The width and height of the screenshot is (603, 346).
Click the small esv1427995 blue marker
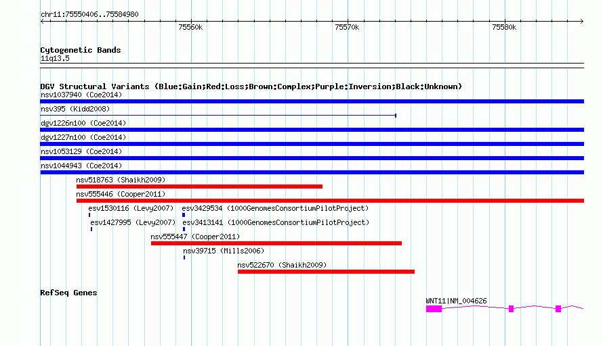(x=91, y=229)
